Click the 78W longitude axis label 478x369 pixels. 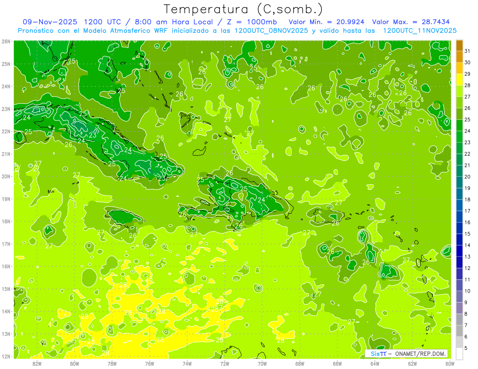point(112,364)
